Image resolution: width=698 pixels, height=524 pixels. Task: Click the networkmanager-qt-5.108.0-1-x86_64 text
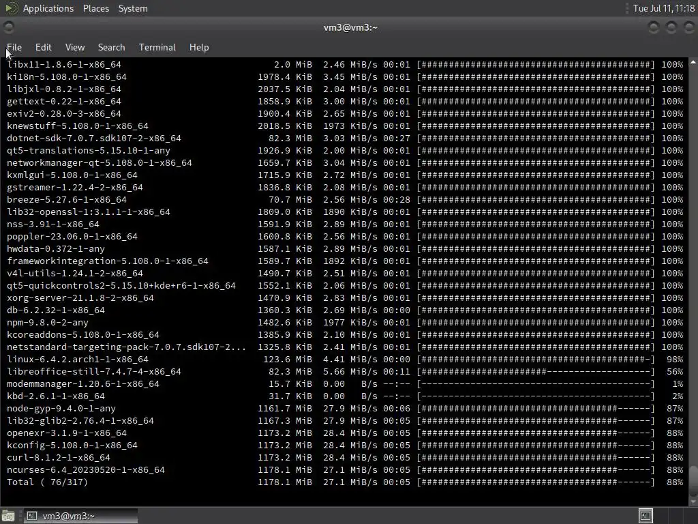(100, 162)
